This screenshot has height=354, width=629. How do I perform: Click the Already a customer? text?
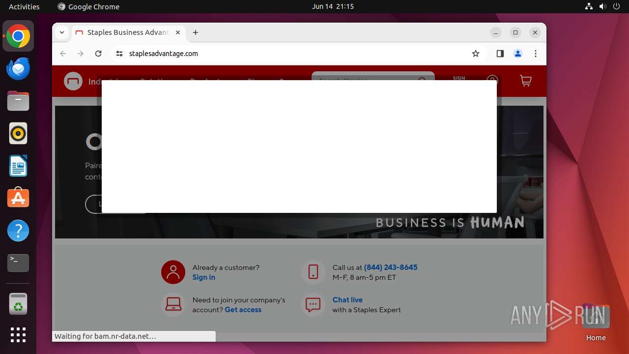pos(226,267)
